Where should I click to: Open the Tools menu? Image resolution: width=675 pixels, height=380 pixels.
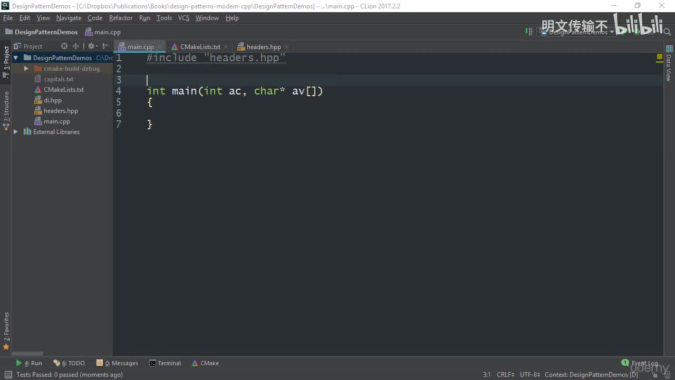pyautogui.click(x=164, y=18)
